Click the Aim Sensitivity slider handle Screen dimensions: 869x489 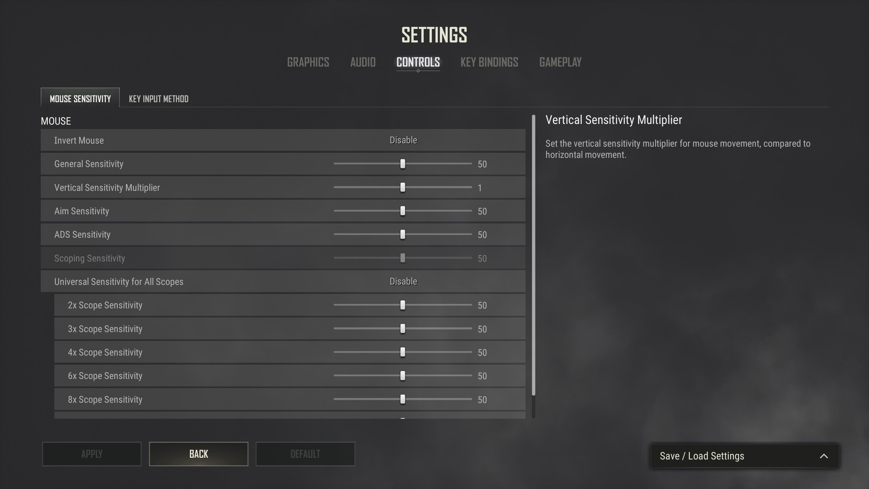403,211
